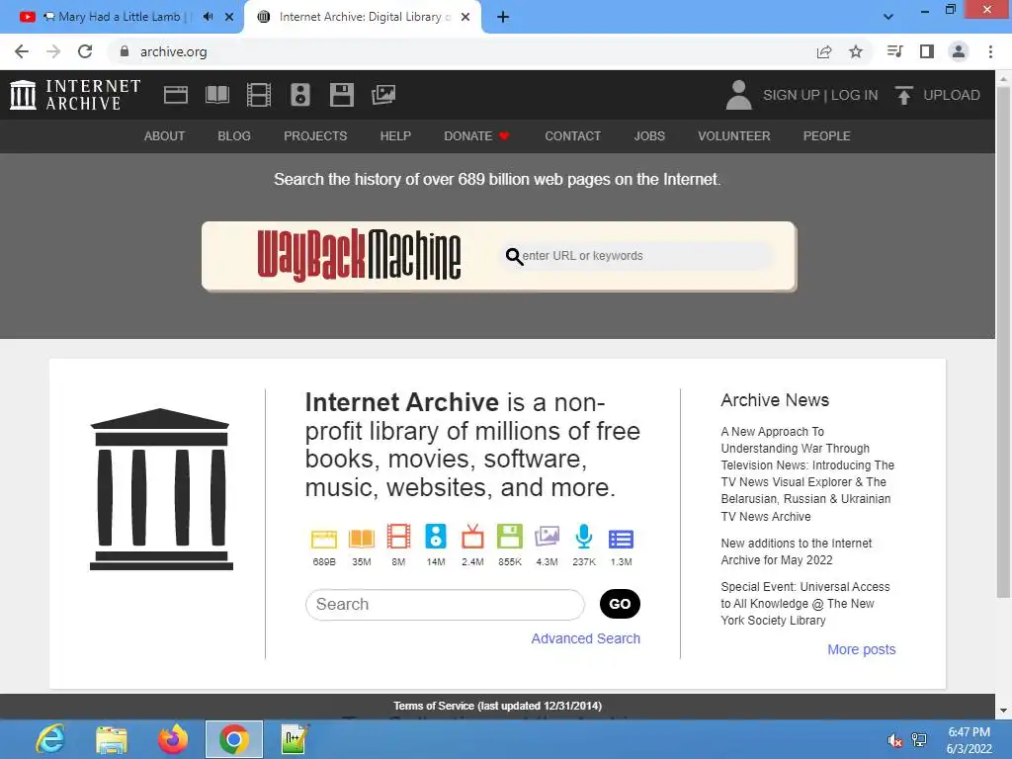Open the JOBS menu item
This screenshot has height=759, width=1012.
(x=649, y=136)
